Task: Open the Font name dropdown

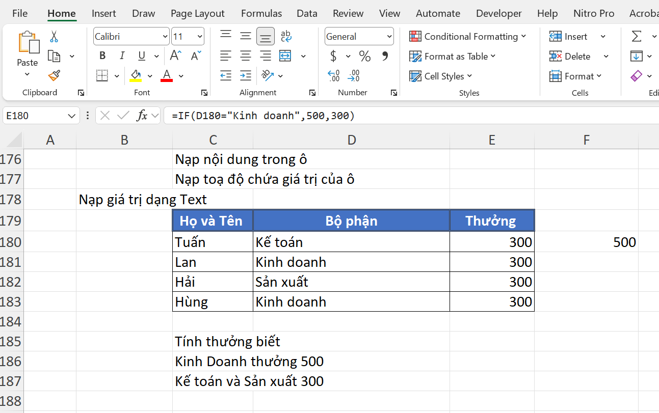Action: click(165, 37)
